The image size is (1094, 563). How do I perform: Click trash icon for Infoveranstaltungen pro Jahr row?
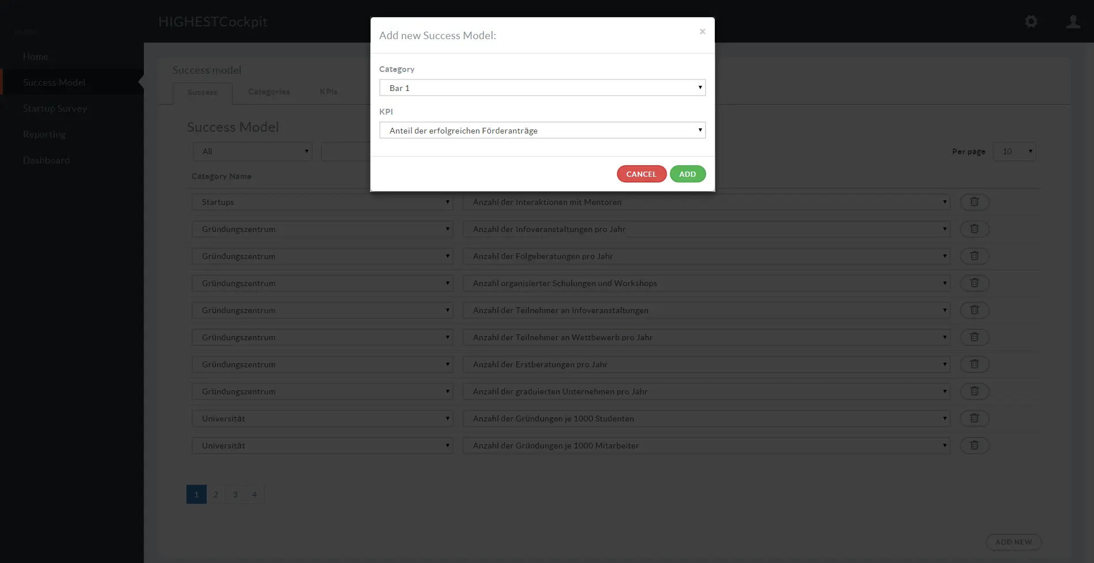[974, 229]
